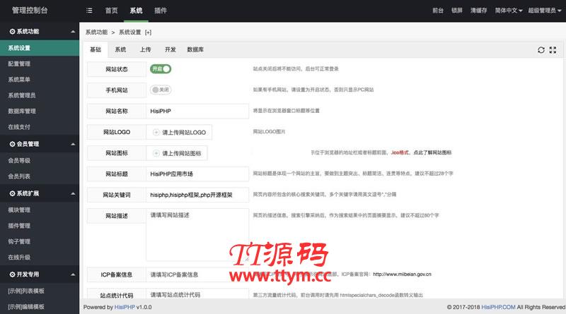Switch to the 数据库 settings tab
The image size is (566, 314).
click(x=195, y=49)
